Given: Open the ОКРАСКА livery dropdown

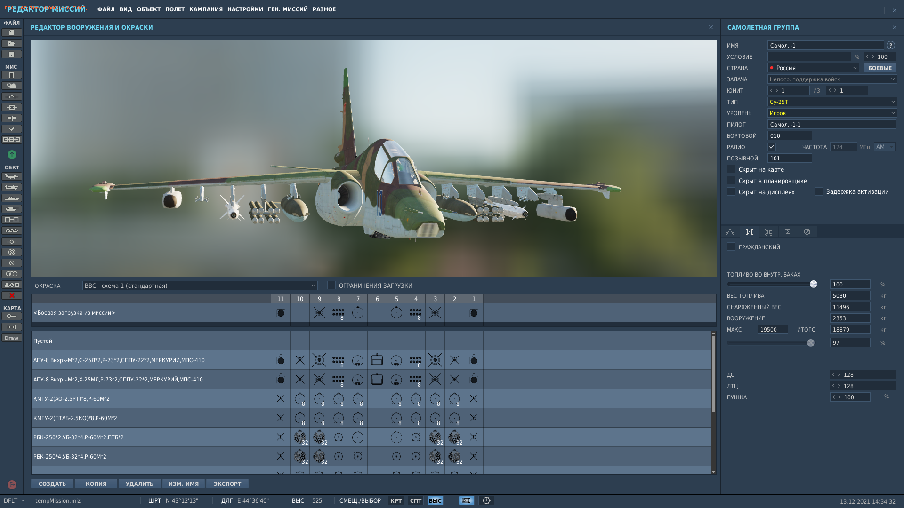Looking at the screenshot, I should (x=200, y=286).
